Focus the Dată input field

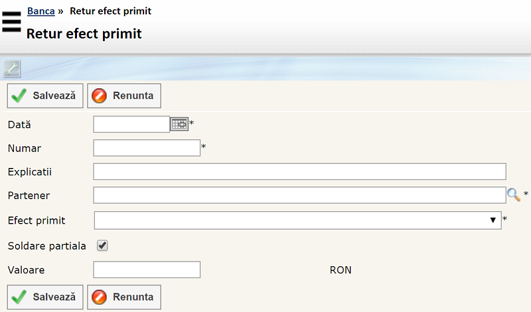(x=131, y=124)
